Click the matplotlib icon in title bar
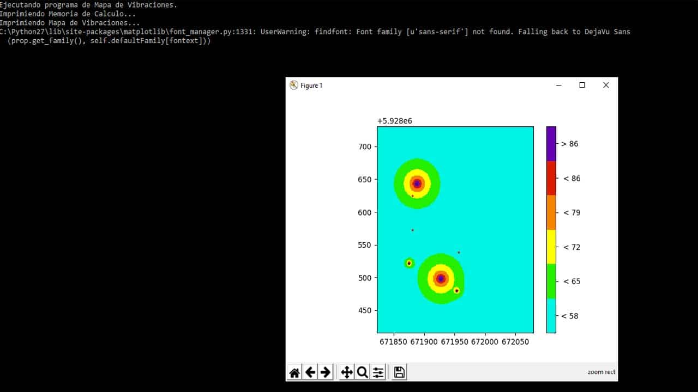The image size is (698, 392). point(294,85)
